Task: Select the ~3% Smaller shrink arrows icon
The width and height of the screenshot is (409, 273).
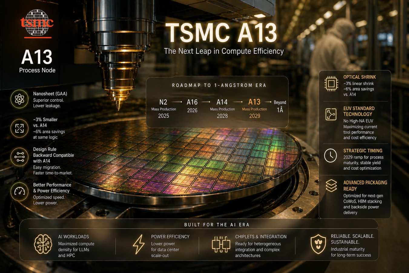Action: [19, 128]
